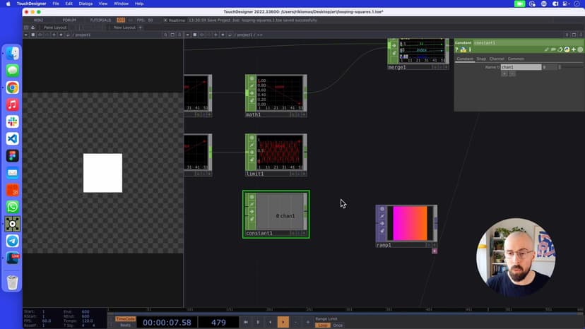Click the operator help question mark icon
The width and height of the screenshot is (585, 329).
(x=457, y=50)
